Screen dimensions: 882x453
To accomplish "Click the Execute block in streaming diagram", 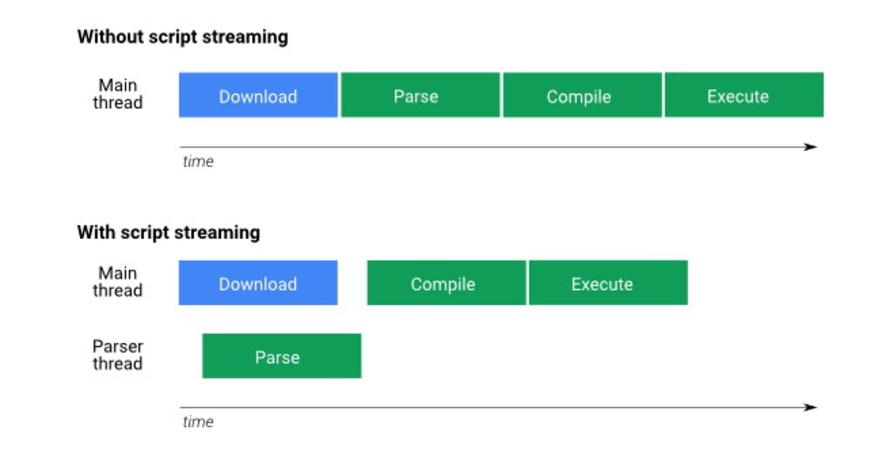I will click(608, 283).
